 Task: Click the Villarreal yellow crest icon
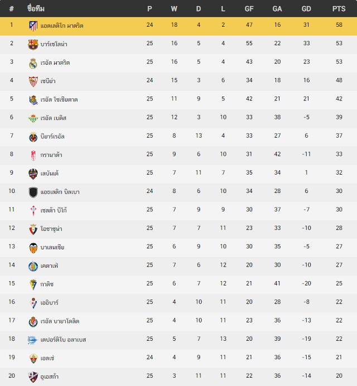coord(33,137)
